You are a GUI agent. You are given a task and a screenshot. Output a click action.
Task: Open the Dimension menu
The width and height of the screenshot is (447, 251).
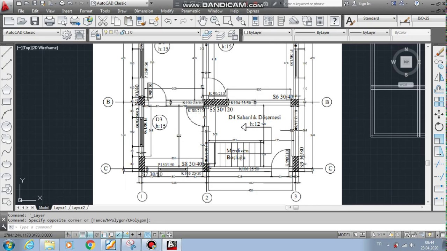click(144, 11)
